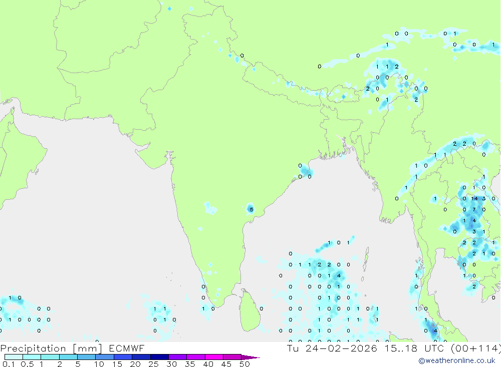
Task: Click the 20–25 mm legend color segment
Action: [141, 357]
